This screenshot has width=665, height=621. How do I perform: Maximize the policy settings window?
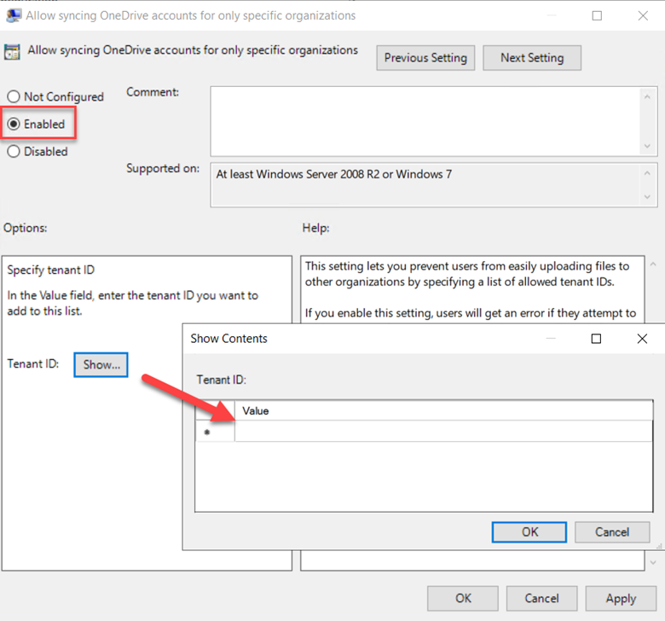597,15
